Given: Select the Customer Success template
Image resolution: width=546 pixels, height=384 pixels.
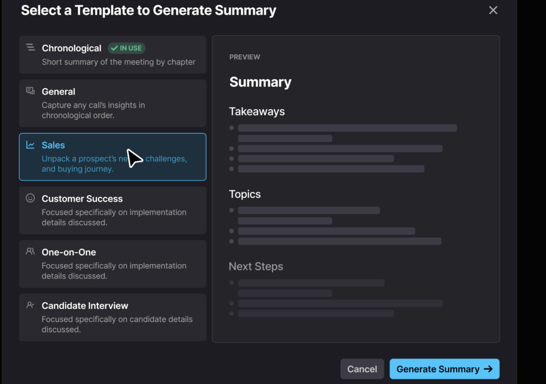Looking at the screenshot, I should (x=113, y=210).
